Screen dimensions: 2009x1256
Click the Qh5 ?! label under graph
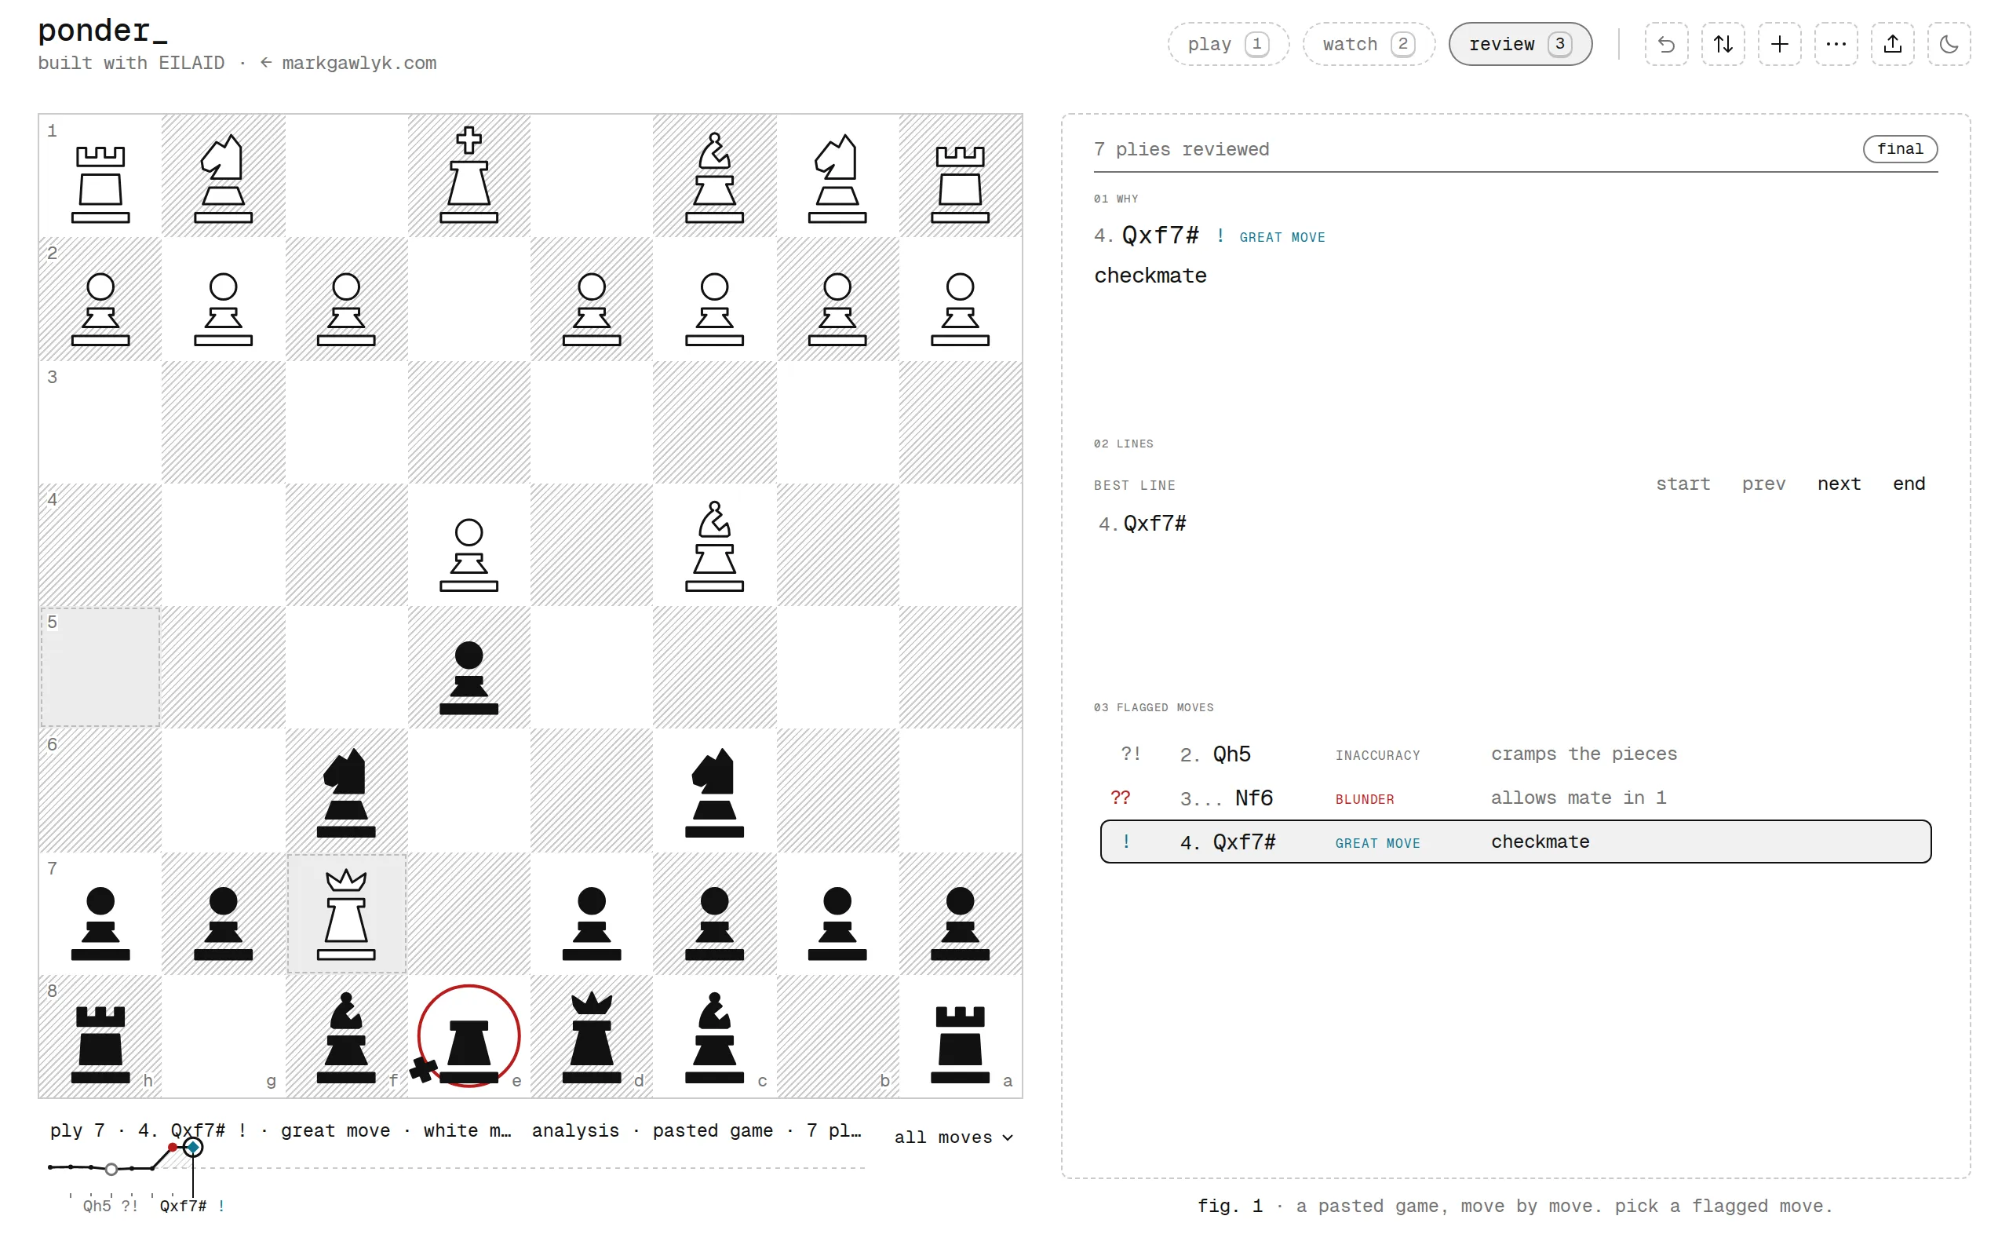click(111, 1205)
